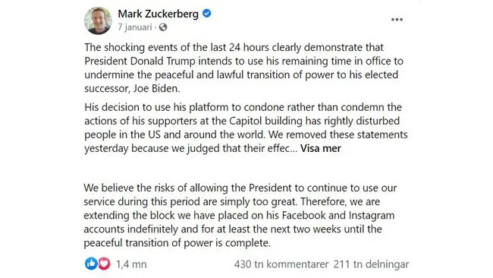493x278 pixels.
Task: Click the words 'Capitol building' in the post
Action: (x=267, y=121)
